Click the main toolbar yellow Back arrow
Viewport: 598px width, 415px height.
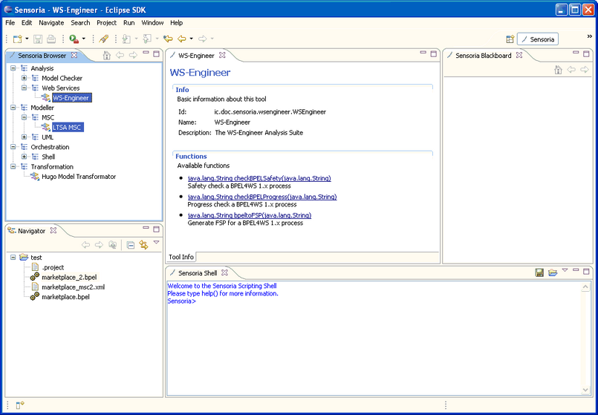click(182, 39)
